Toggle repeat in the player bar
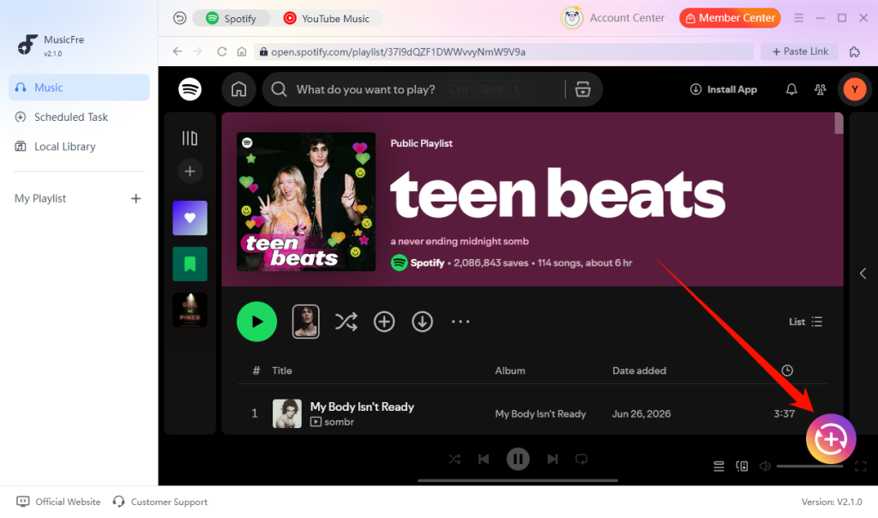 coord(581,459)
